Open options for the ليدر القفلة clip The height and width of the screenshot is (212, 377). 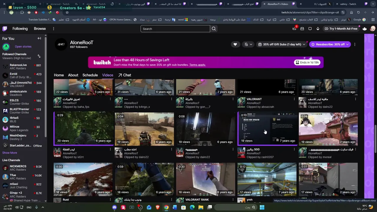coord(110,150)
